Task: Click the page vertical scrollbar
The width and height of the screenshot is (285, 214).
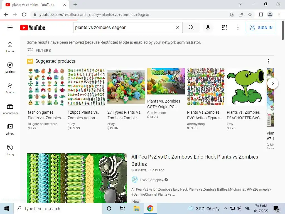Action: (283, 30)
